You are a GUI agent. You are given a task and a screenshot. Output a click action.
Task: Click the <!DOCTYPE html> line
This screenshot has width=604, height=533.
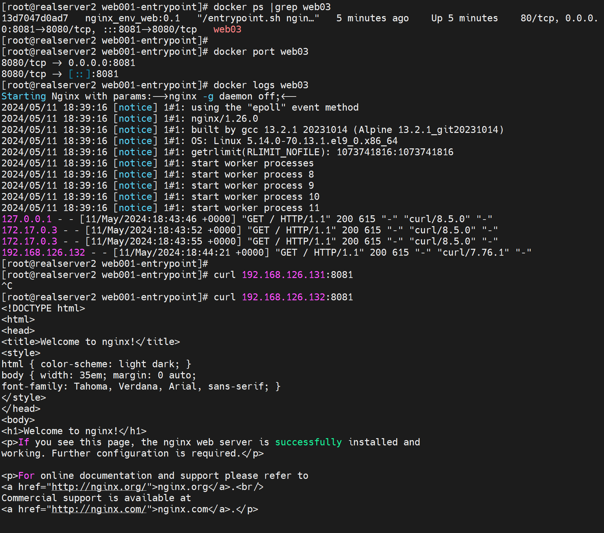43,308
